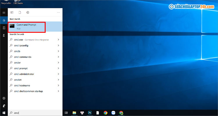The height and width of the screenshot is (116, 218).
Task: Click the Task View taskbar button
Action: point(66,113)
